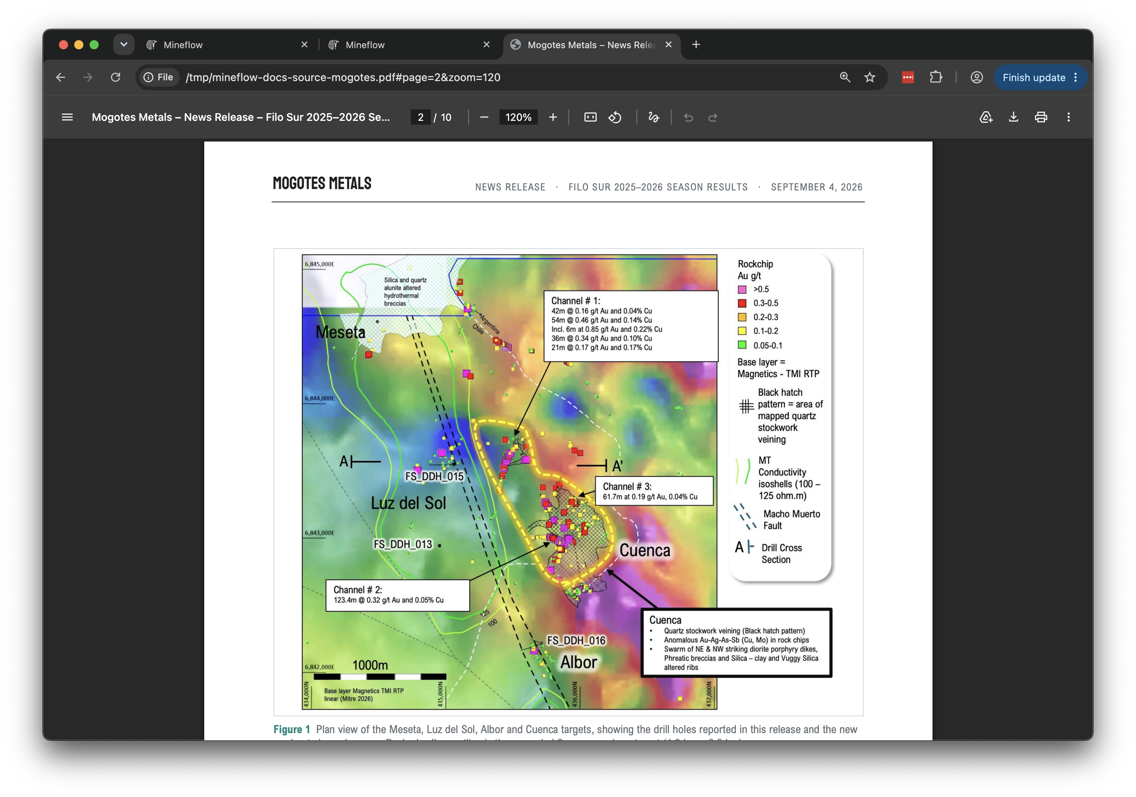Screen dimensions: 1136x797
Task: Click the forward navigation arrow
Action: [x=88, y=77]
